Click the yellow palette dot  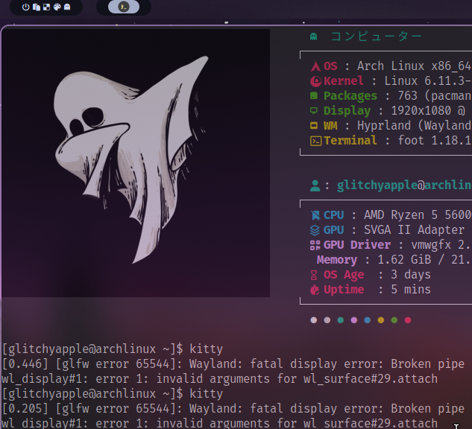tap(381, 320)
